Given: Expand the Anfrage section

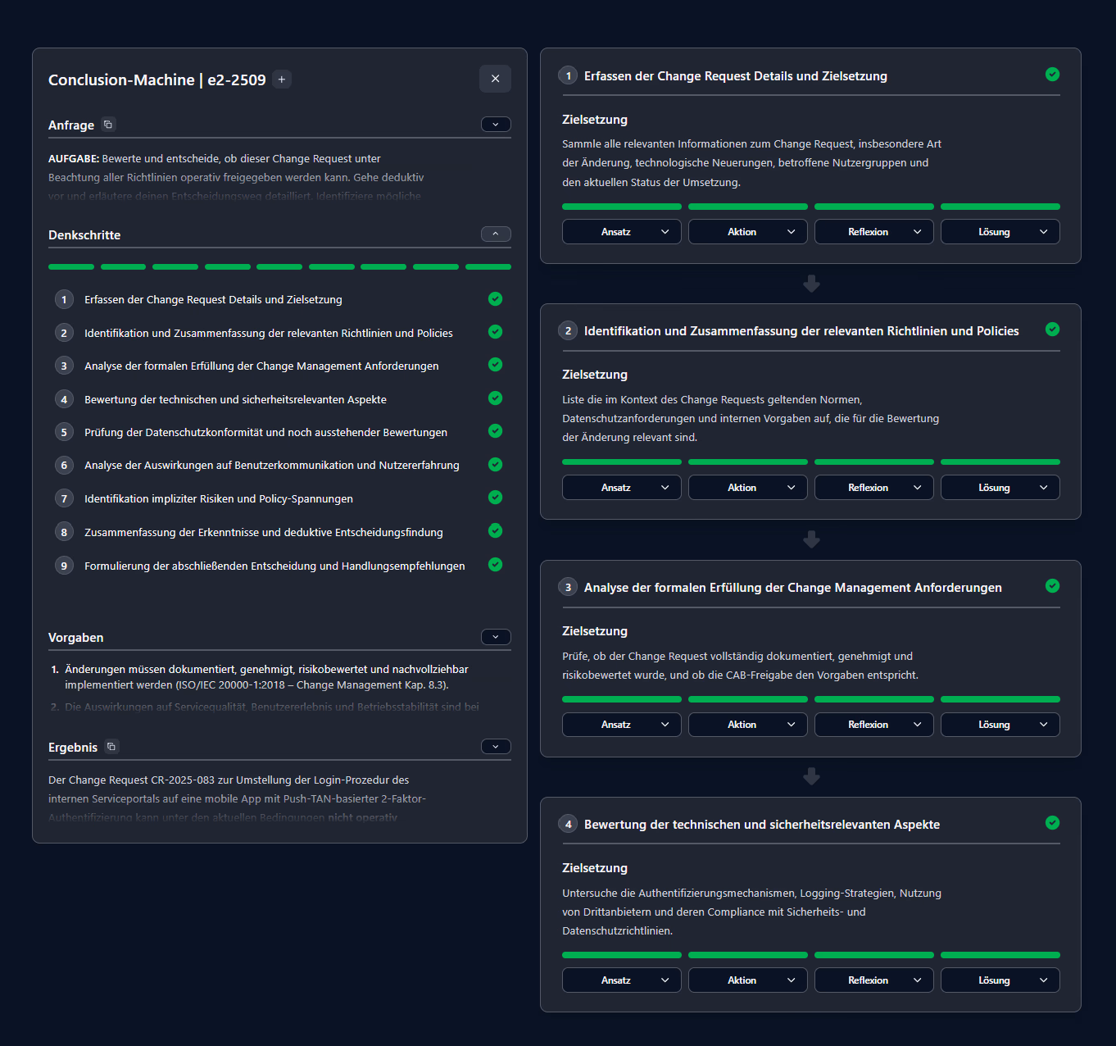Looking at the screenshot, I should tap(496, 125).
